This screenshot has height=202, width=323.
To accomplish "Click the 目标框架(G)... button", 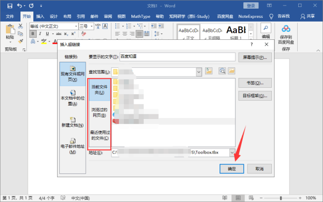I will [255, 96].
